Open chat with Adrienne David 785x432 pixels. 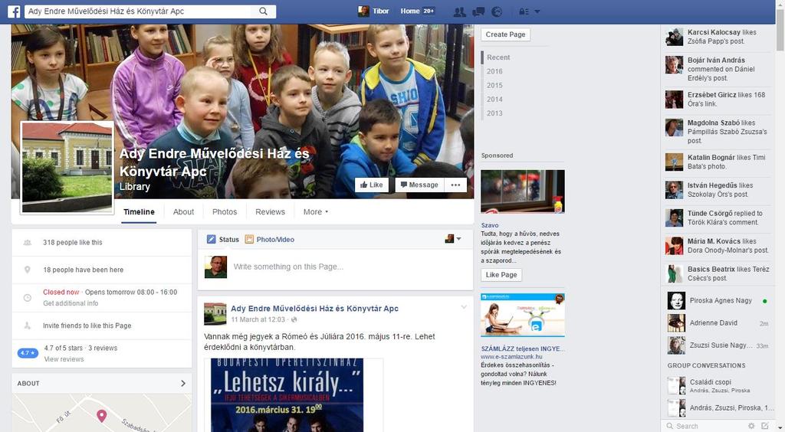pos(718,323)
